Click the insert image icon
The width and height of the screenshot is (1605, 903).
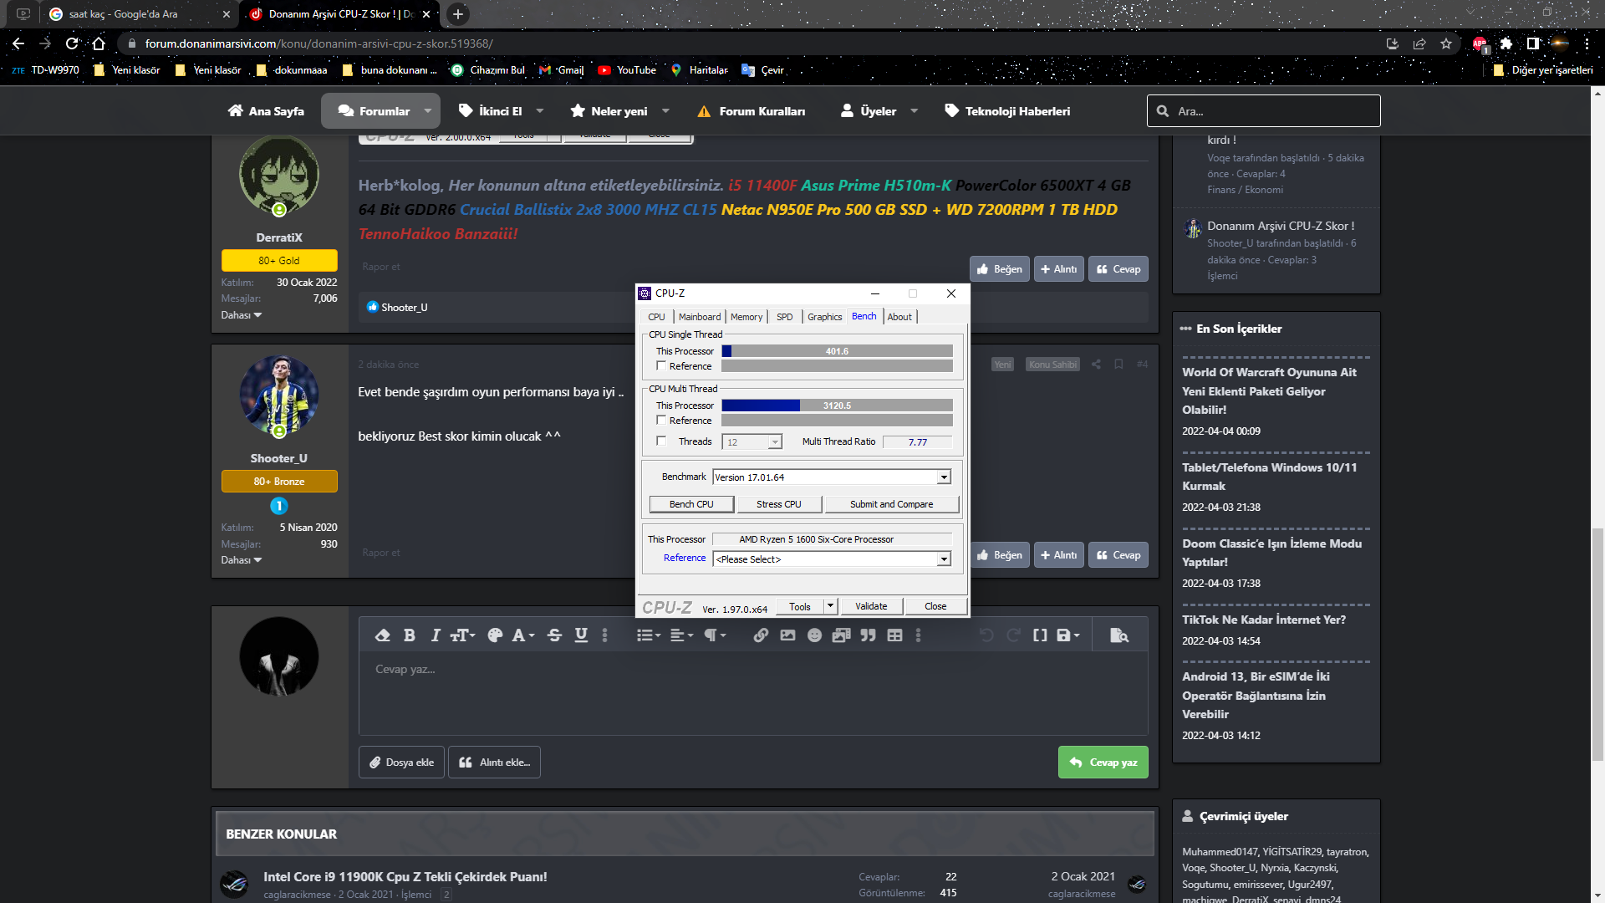tap(787, 635)
